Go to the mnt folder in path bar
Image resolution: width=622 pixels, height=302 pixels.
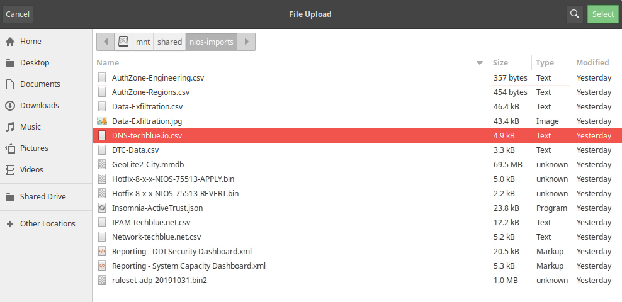click(x=143, y=42)
